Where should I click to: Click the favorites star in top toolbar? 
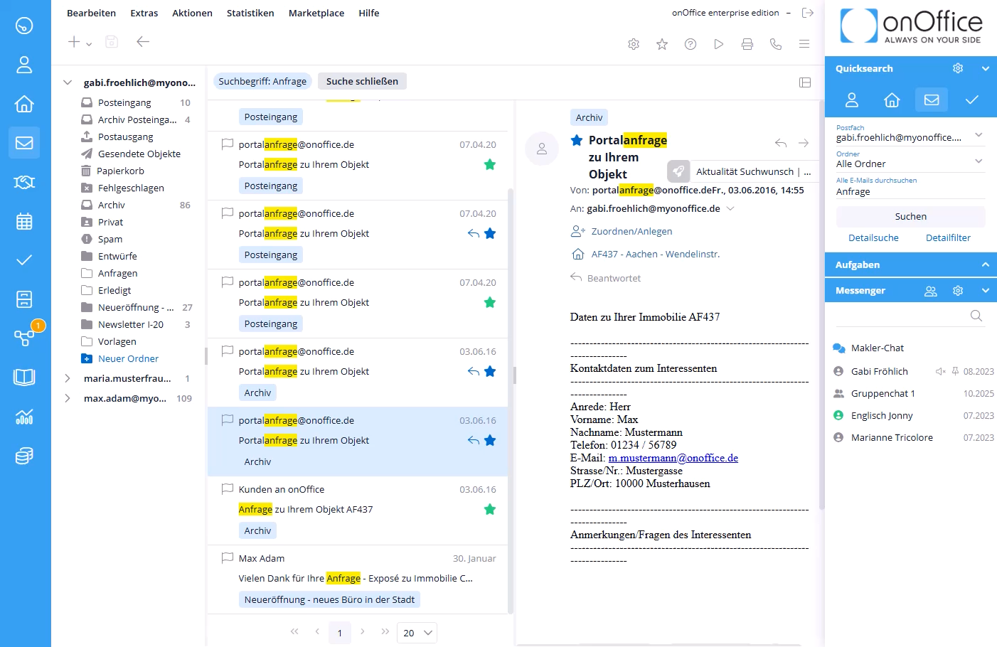pos(662,44)
